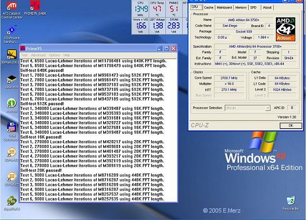Click the OK button in CPU-Z
This screenshot has width=306, height=220.
[x=291, y=125]
